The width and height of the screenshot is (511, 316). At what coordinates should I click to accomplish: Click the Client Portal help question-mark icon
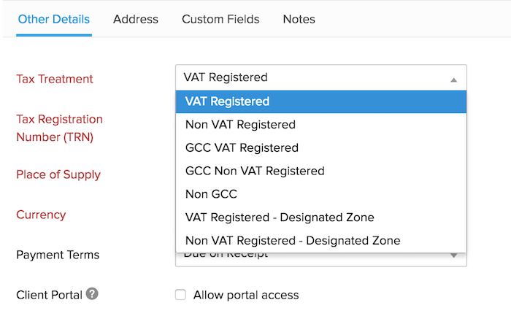click(92, 294)
